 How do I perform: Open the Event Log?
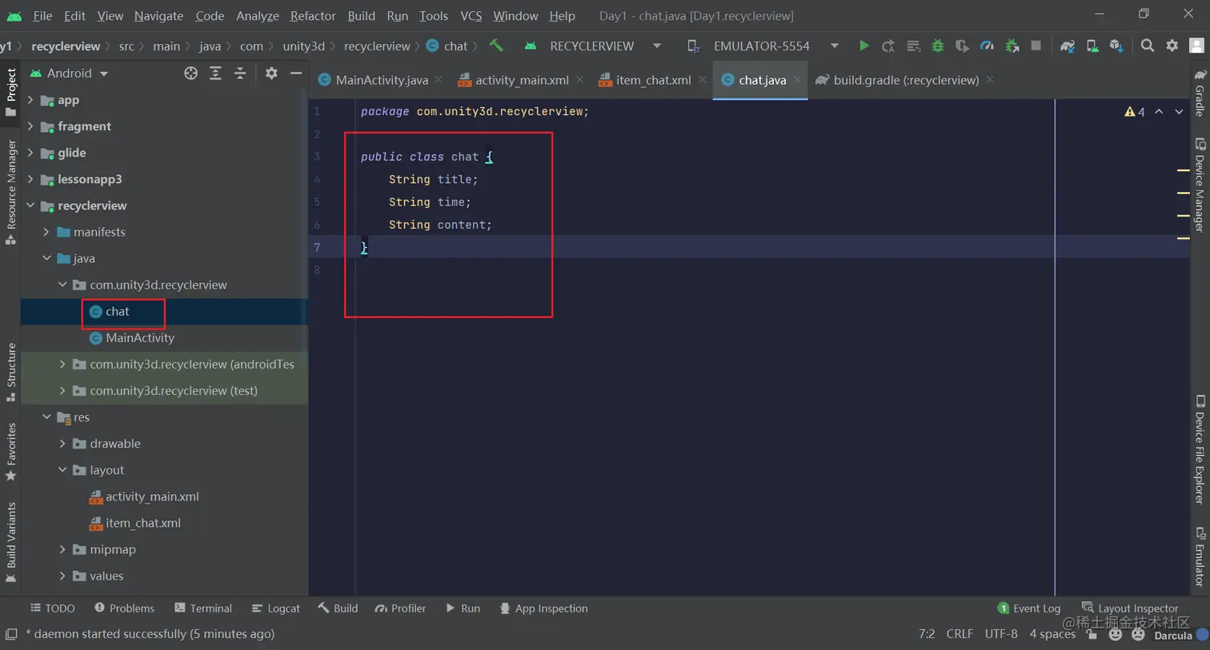tap(1029, 608)
